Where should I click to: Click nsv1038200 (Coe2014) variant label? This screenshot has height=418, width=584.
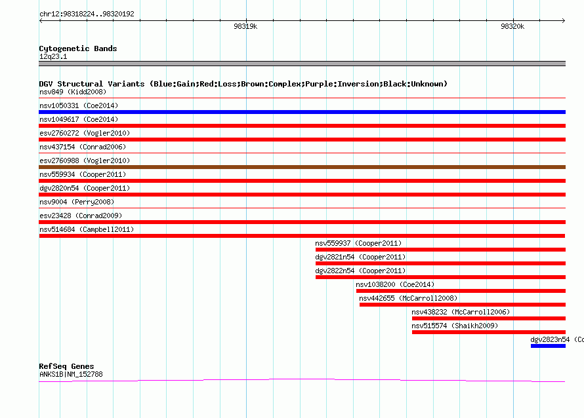[x=395, y=284]
